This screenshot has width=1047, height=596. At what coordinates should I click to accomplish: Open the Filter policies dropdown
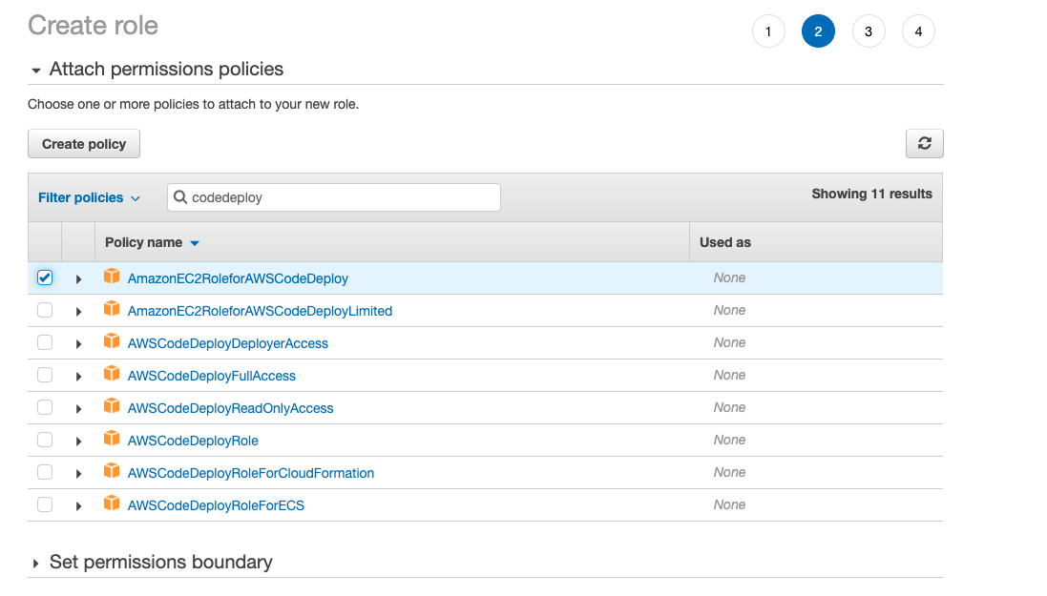click(89, 197)
